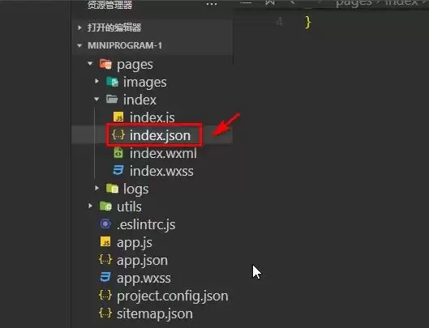Click the app.wxss CSS icon
The height and width of the screenshot is (328, 429).
(105, 278)
